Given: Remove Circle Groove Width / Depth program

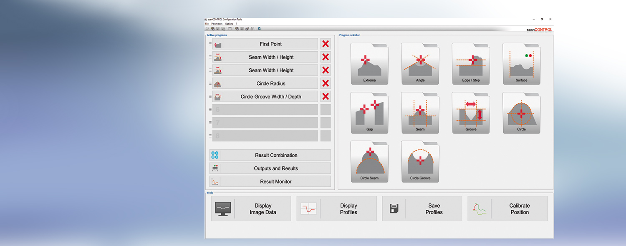Looking at the screenshot, I should pyautogui.click(x=326, y=97).
